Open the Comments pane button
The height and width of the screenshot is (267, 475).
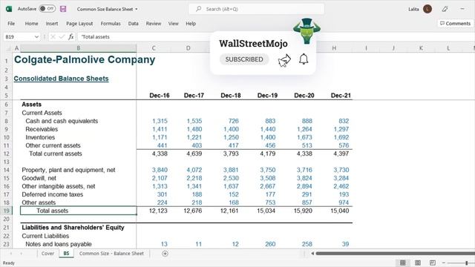(x=455, y=23)
